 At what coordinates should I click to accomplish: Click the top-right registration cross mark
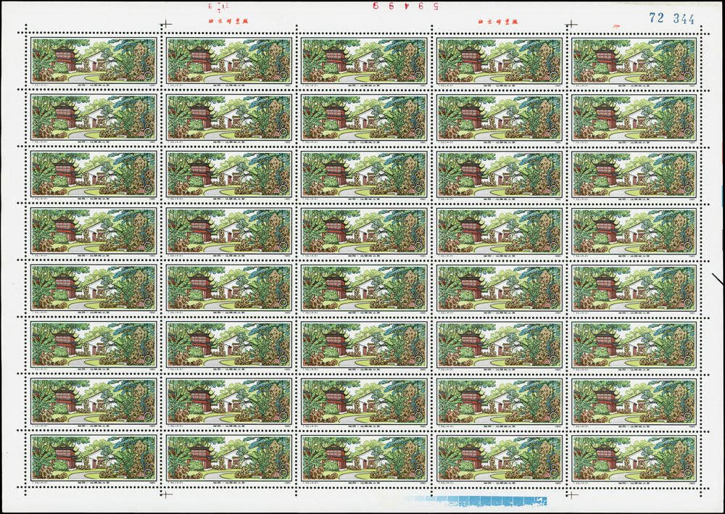pyautogui.click(x=572, y=23)
